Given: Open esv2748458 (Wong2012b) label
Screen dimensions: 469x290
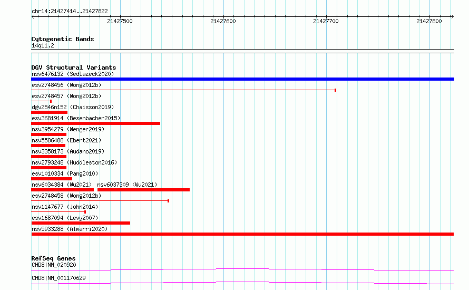Looking at the screenshot, I should [x=66, y=196].
